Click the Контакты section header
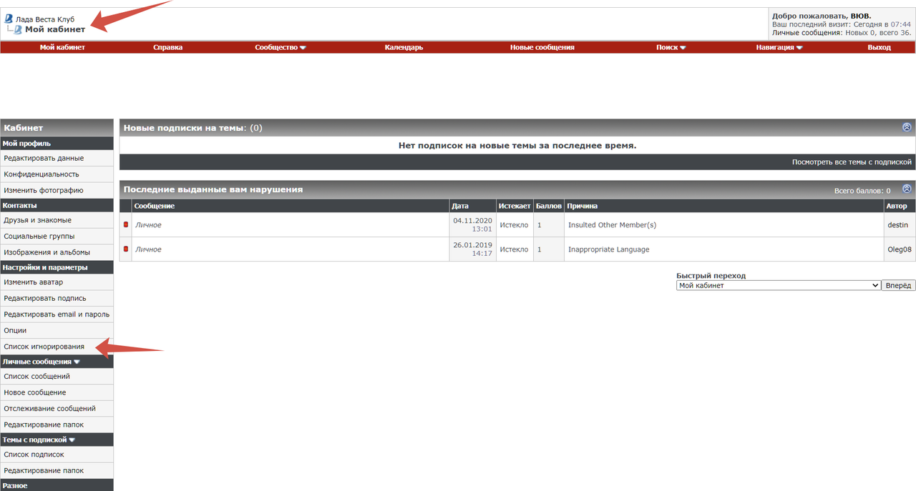Screen dimensions: 916x491 pyautogui.click(x=57, y=205)
